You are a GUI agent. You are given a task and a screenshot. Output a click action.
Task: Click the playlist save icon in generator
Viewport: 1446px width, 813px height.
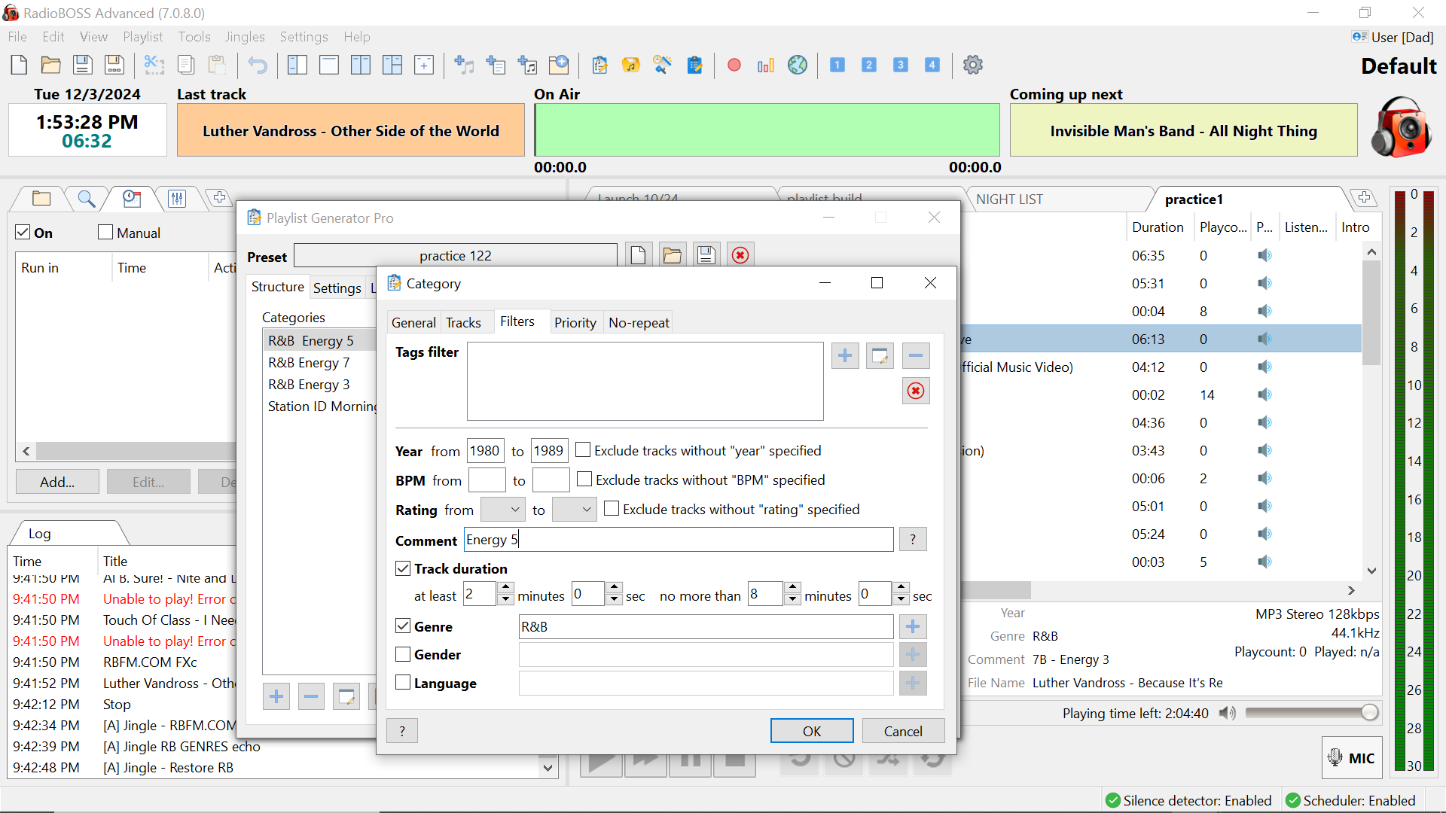click(706, 255)
